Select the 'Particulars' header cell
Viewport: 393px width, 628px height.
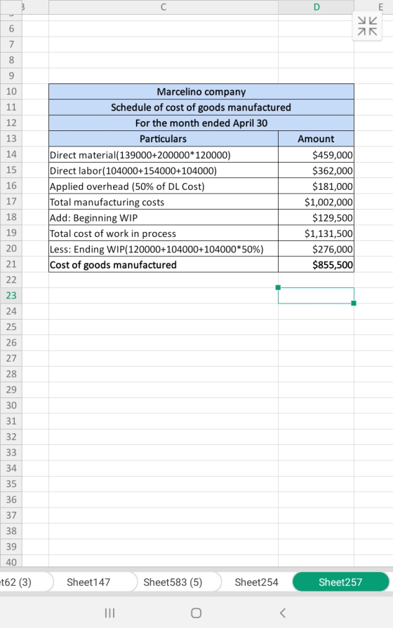pos(164,139)
